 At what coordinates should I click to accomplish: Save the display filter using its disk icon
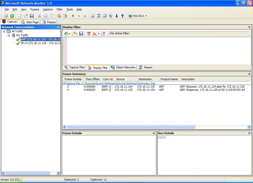[81, 33]
